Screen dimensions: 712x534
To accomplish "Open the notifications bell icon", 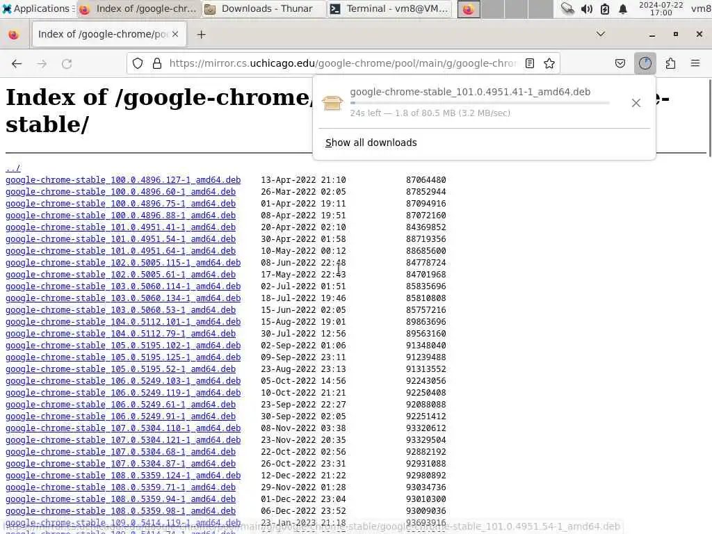I will [623, 8].
